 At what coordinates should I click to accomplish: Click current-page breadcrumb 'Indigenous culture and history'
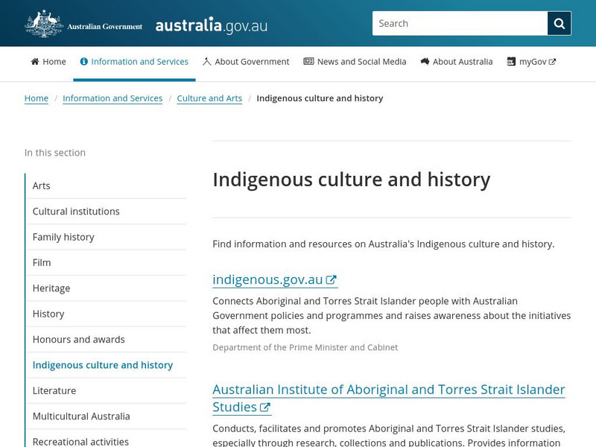pos(320,98)
